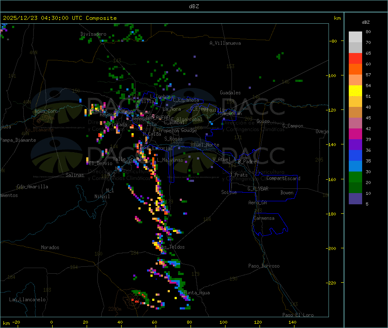Select the Valle_Grande label

click(x=128, y=159)
